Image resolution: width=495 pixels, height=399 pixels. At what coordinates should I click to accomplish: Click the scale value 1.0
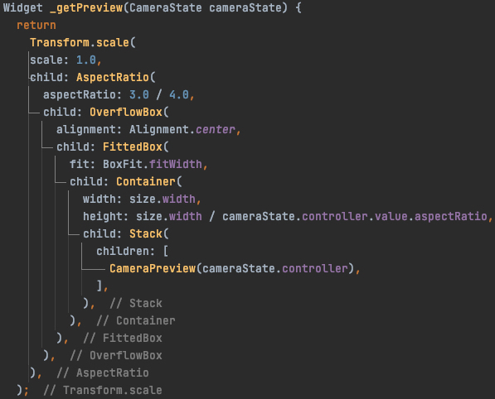pyautogui.click(x=86, y=60)
